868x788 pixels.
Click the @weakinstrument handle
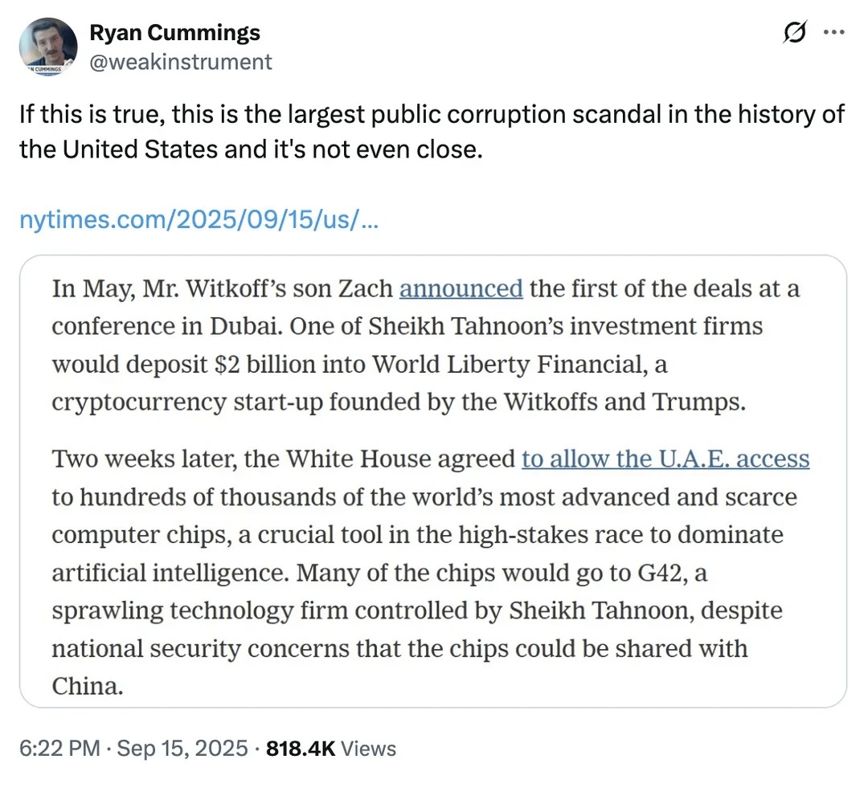coord(181,62)
